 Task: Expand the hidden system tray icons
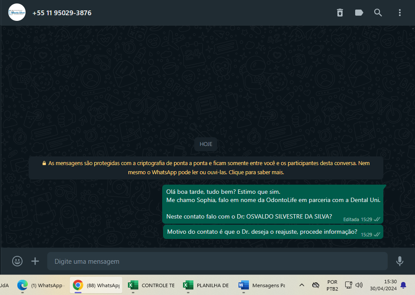(x=301, y=285)
